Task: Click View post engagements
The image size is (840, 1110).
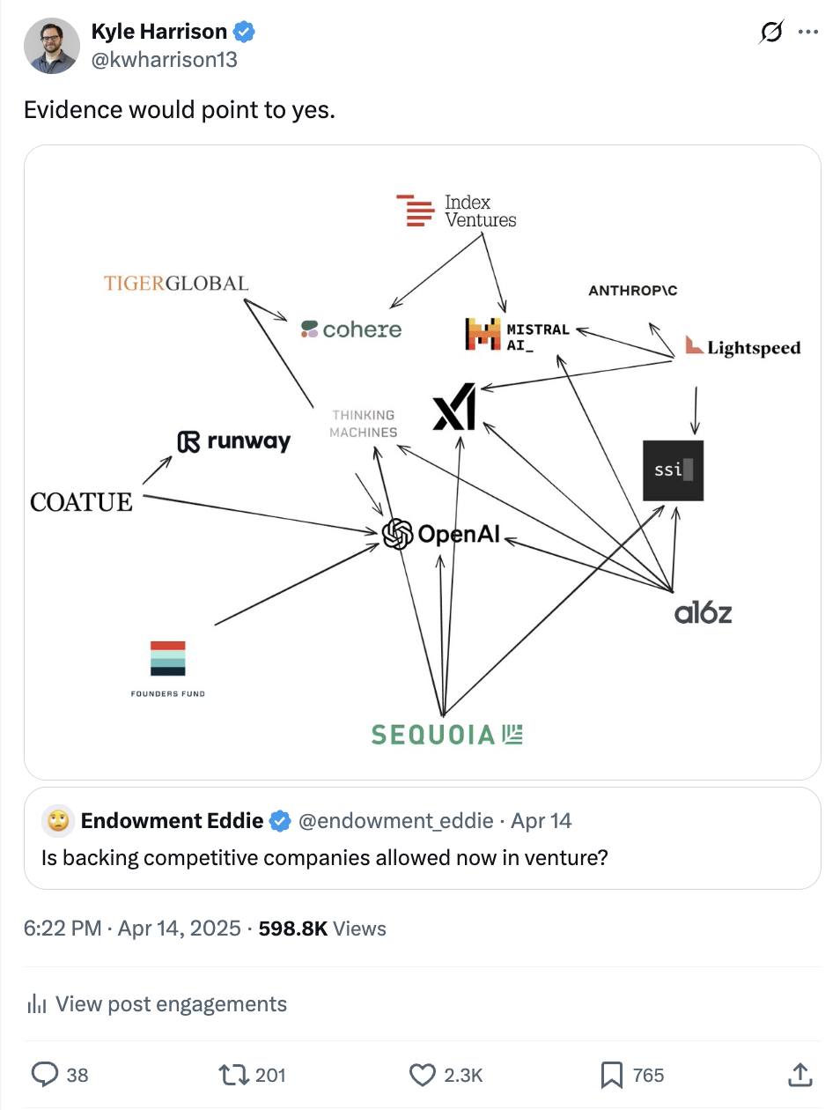Action: [x=171, y=1003]
